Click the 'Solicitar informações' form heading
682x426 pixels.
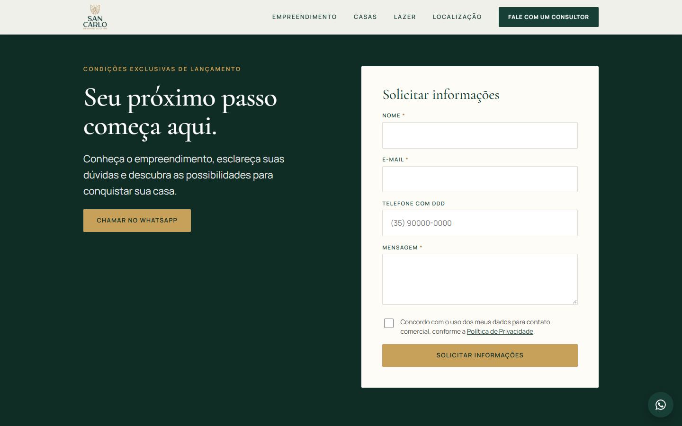441,95
